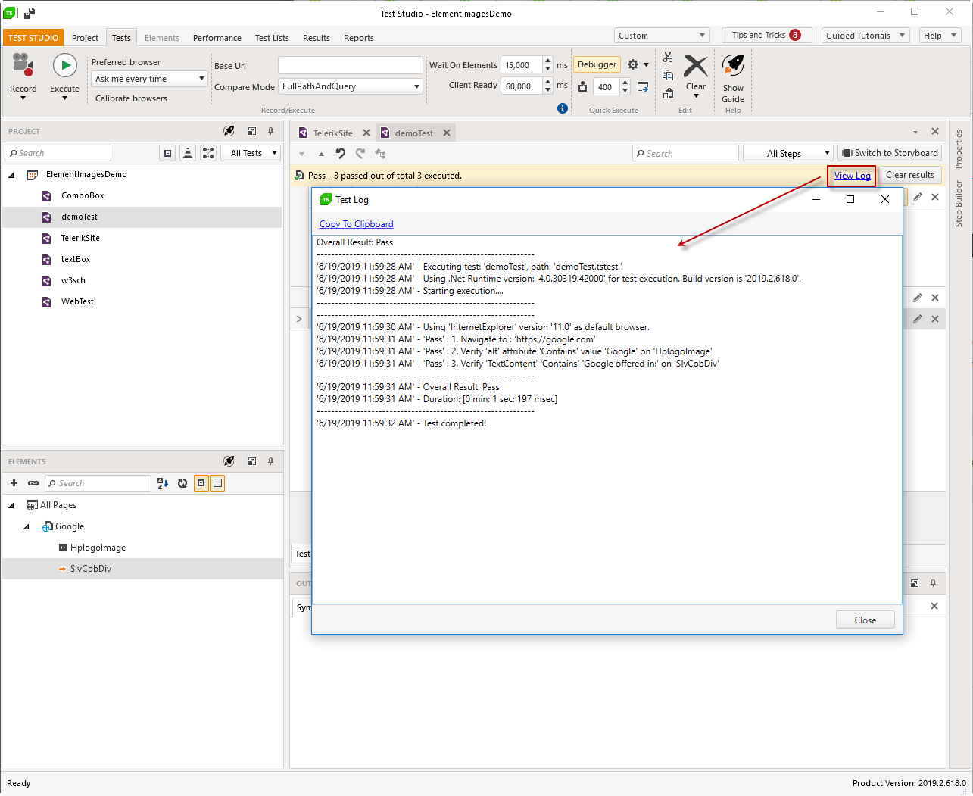Image resolution: width=973 pixels, height=796 pixels.
Task: Click the add element plus icon
Action: click(14, 483)
